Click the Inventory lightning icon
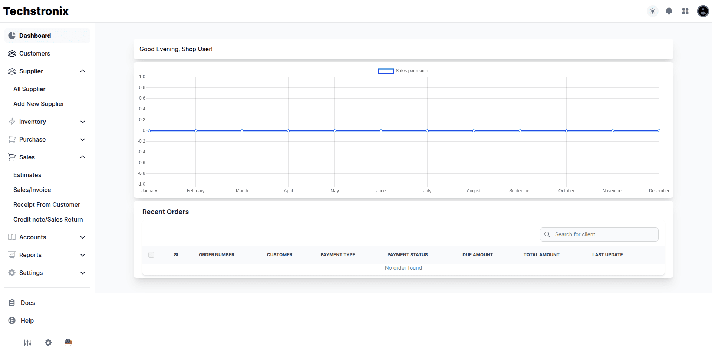The width and height of the screenshot is (712, 356). (11, 122)
